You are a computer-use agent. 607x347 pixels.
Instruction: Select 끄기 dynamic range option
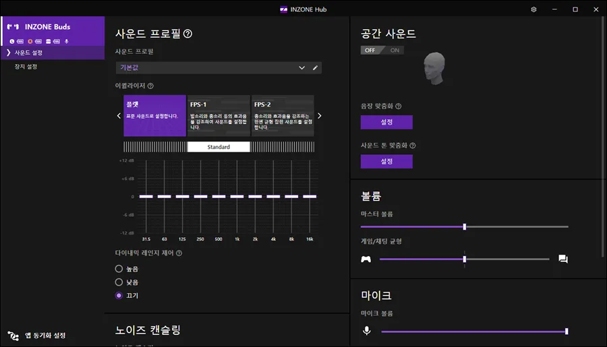(119, 296)
